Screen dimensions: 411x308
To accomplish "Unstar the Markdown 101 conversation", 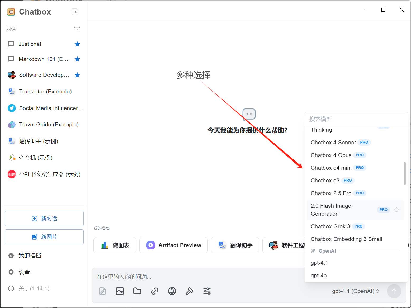I will pyautogui.click(x=77, y=59).
